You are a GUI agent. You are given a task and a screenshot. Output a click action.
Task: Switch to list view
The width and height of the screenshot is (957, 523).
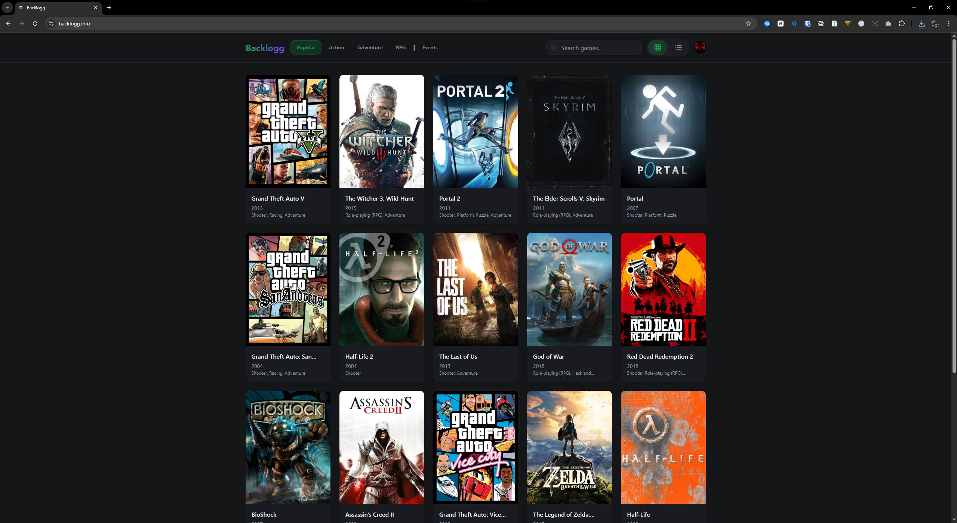point(678,47)
